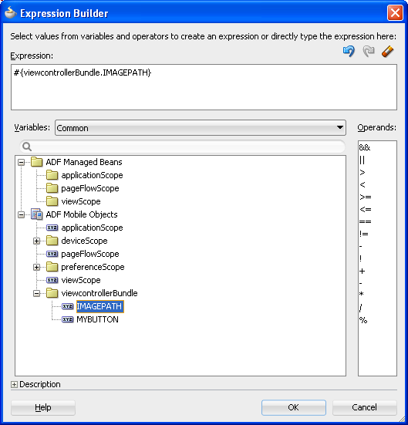Select pageFlowScope under ADF Mobile Objects
The width and height of the screenshot is (408, 425).
pos(90,254)
